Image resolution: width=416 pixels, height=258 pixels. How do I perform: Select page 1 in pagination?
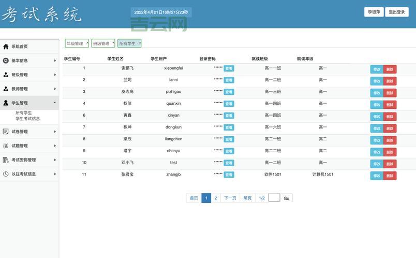coord(206,198)
